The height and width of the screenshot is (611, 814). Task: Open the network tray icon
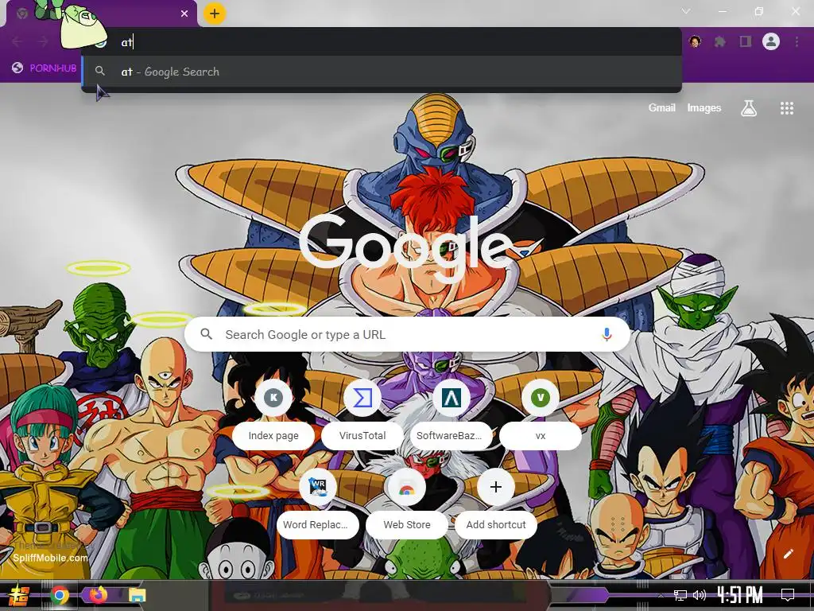[x=680, y=595]
